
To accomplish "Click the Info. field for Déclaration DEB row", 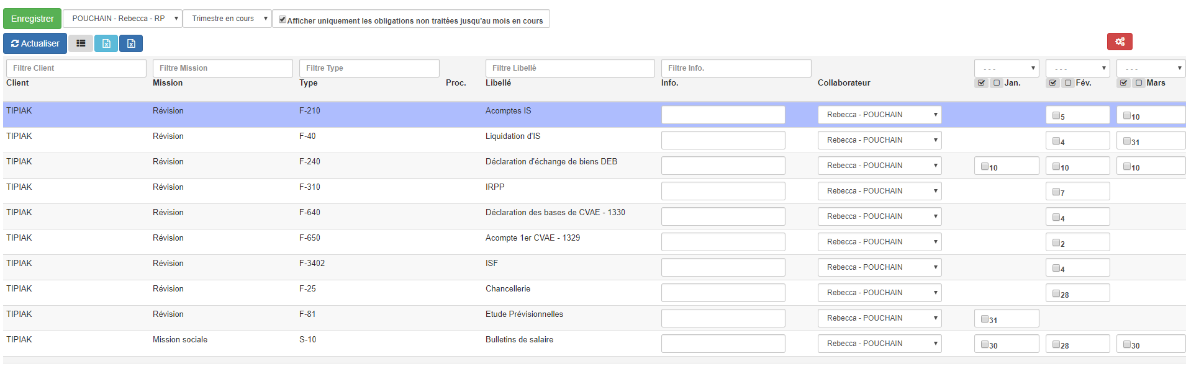I will click(723, 166).
